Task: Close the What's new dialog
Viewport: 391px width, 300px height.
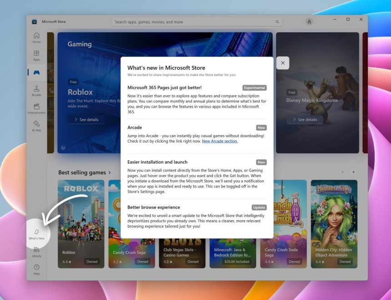Action: (x=283, y=63)
